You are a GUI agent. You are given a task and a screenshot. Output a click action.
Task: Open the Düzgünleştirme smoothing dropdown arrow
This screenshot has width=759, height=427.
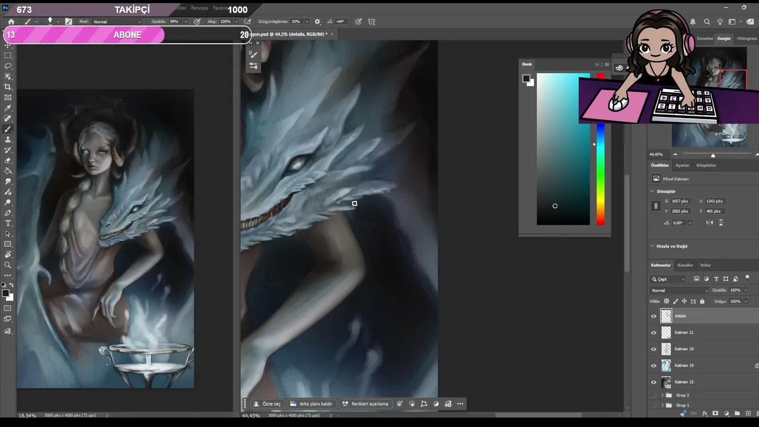tap(308, 21)
